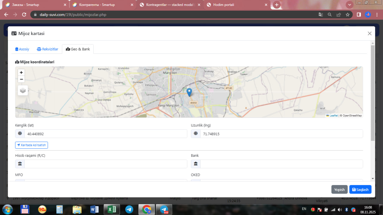Click the modal's vertical scrollbar

373,93
